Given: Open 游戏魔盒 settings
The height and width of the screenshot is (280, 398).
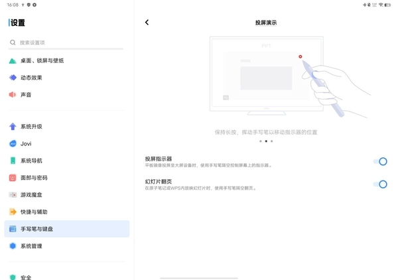Looking at the screenshot, I should point(67,194).
